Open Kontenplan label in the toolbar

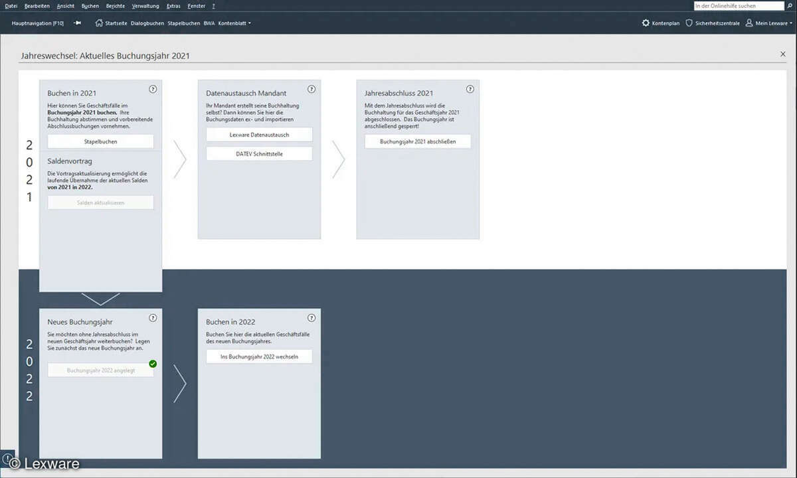click(x=665, y=23)
